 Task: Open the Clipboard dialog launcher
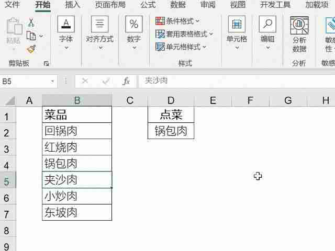click(46, 63)
